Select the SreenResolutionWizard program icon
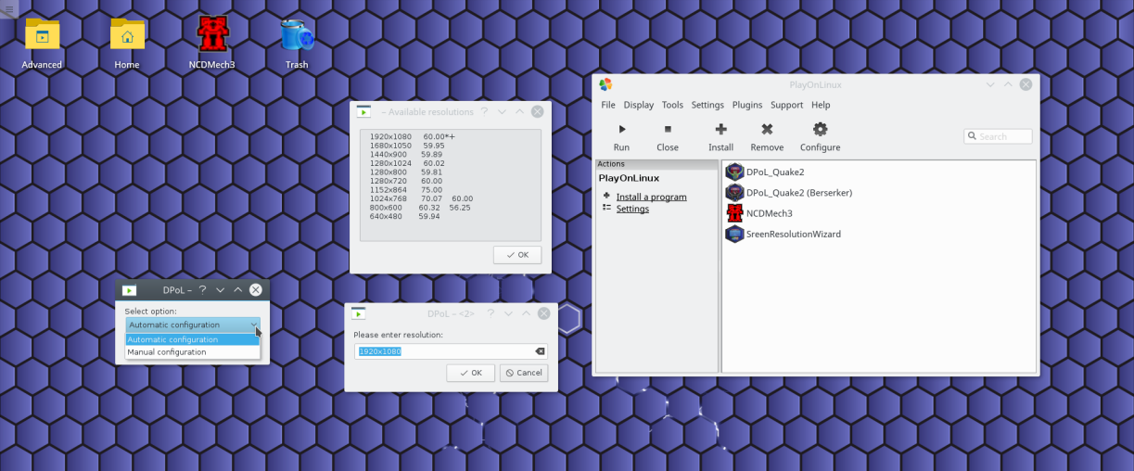The width and height of the screenshot is (1134, 471). tap(734, 234)
